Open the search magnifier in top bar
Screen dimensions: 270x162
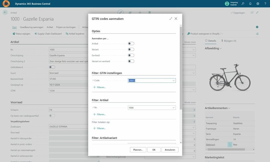tap(243, 4)
